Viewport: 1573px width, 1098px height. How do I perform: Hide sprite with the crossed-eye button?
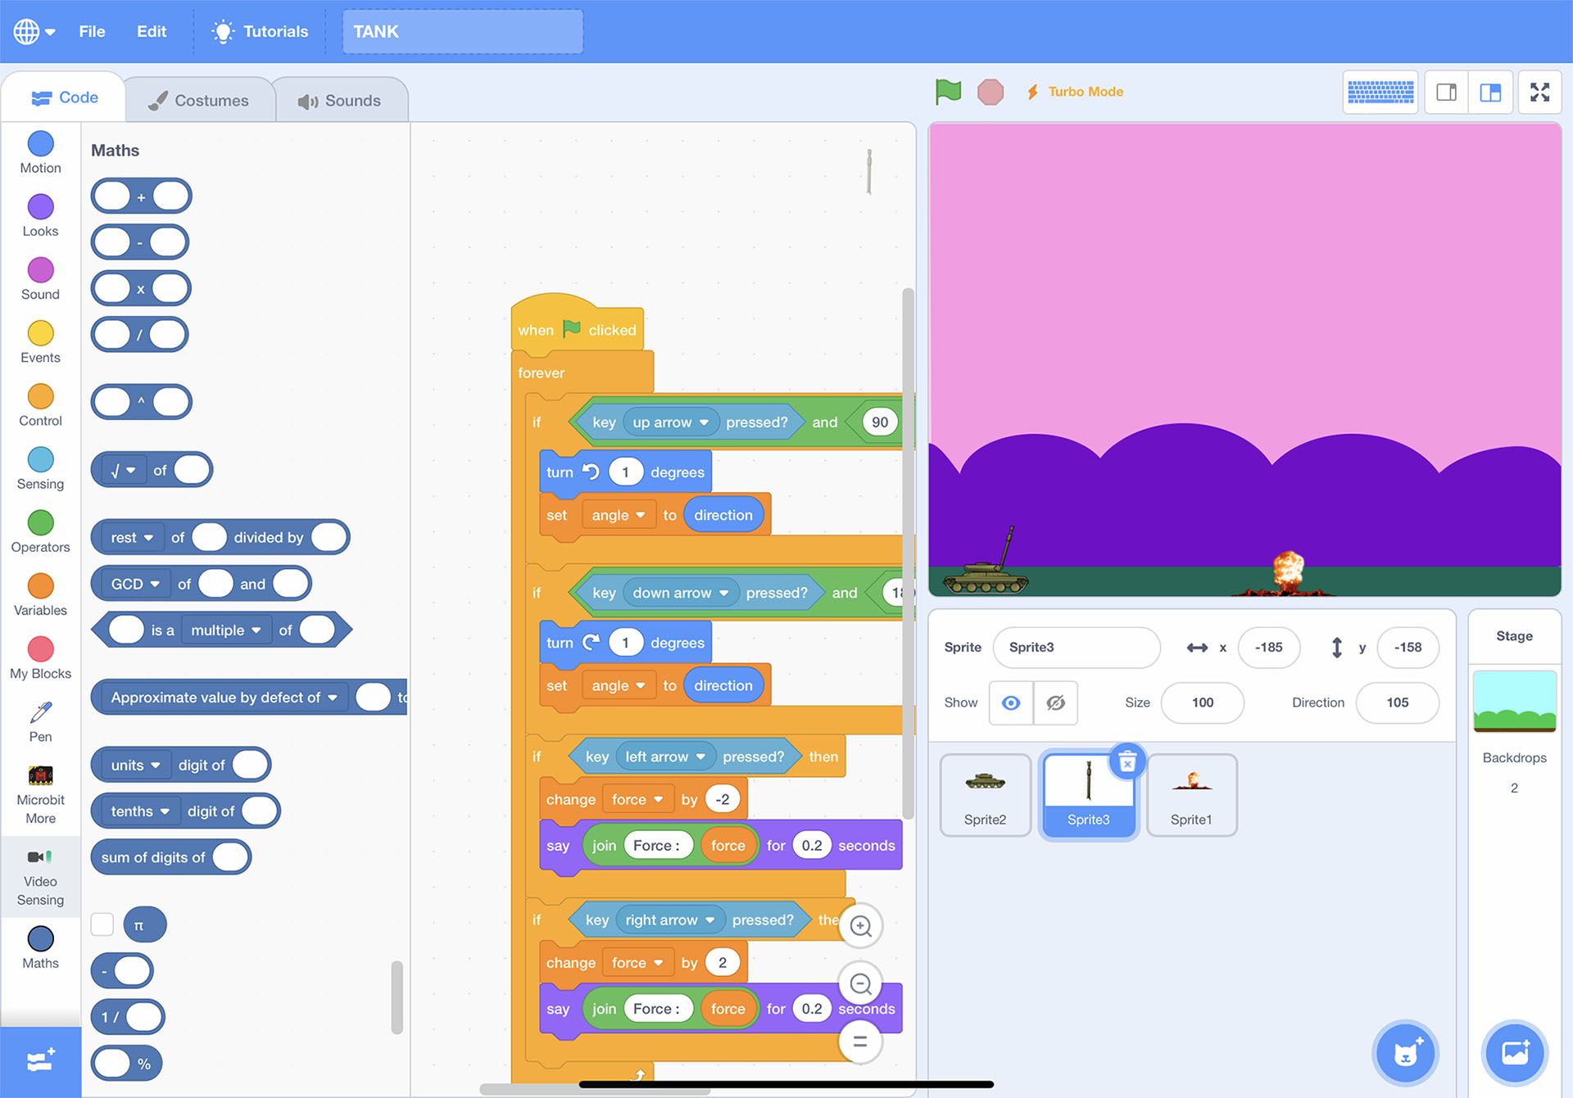[1055, 703]
